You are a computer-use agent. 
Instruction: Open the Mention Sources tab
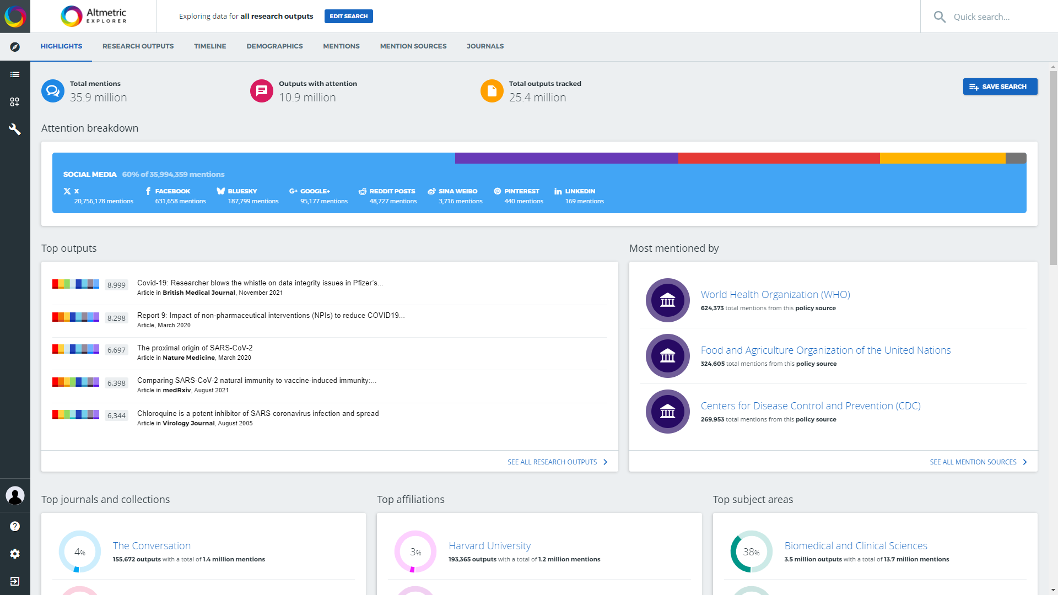(413, 46)
